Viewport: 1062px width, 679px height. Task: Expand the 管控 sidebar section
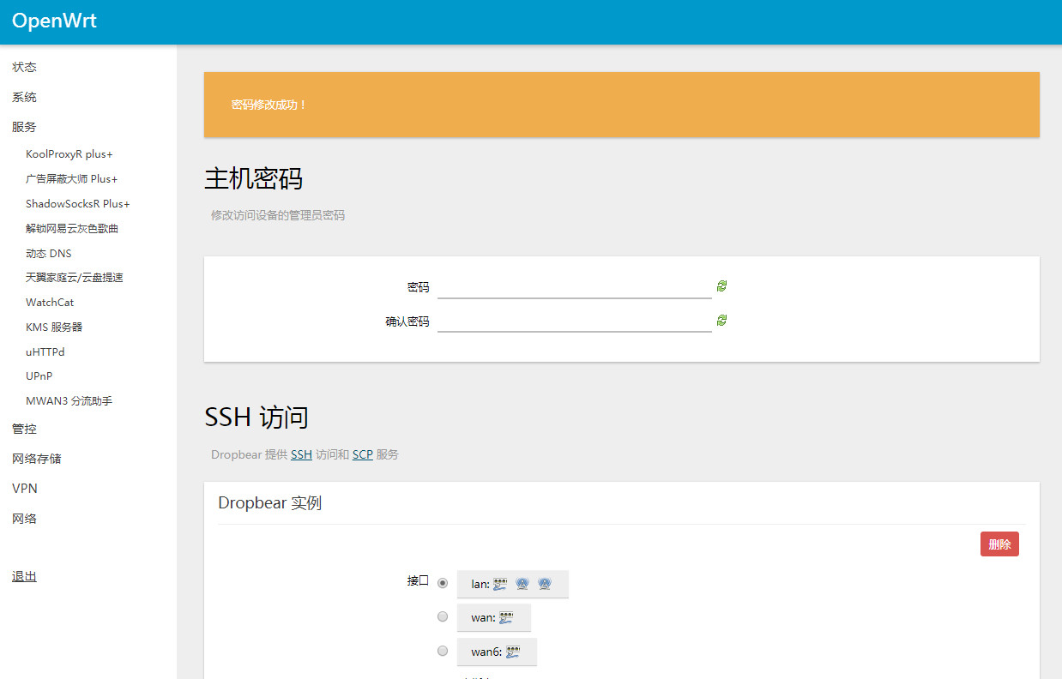tap(24, 429)
